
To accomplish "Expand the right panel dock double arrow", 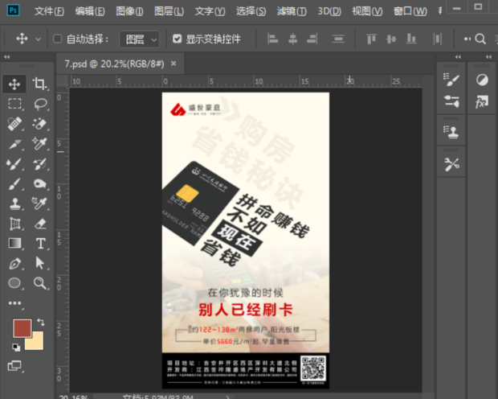I will [x=458, y=57].
